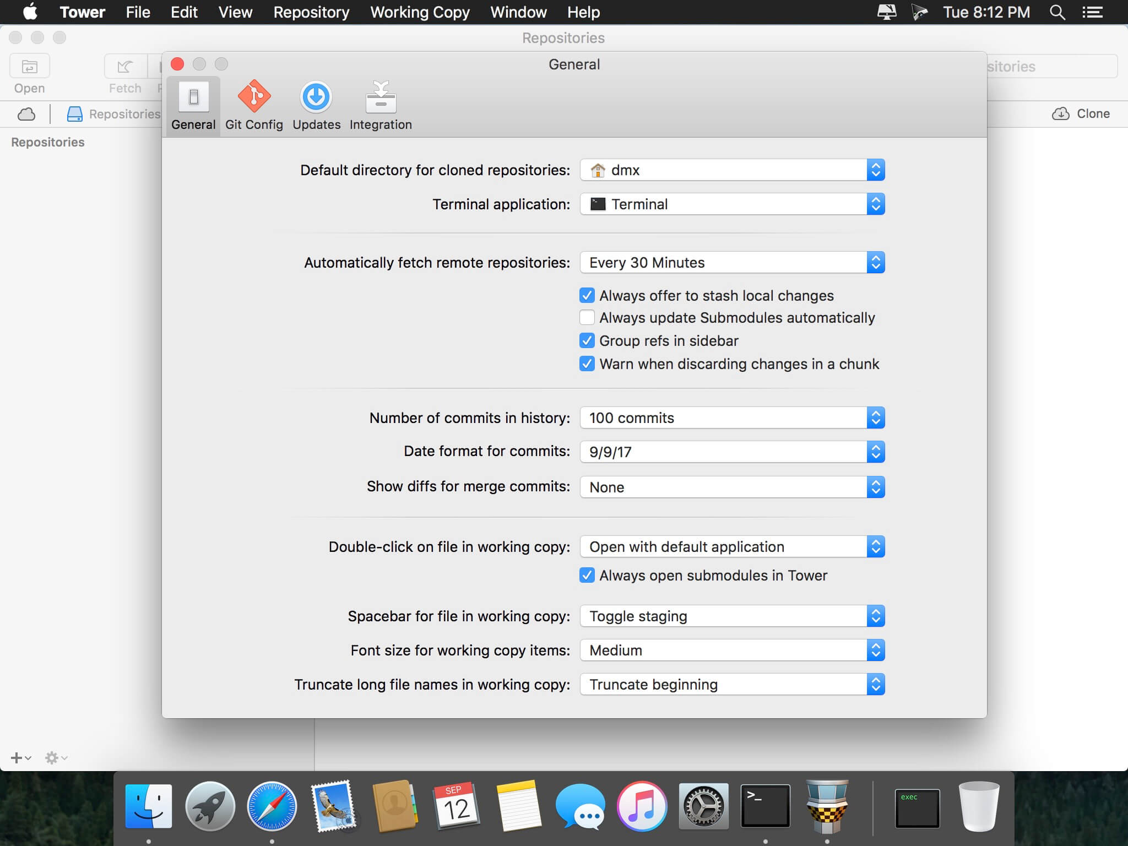The width and height of the screenshot is (1128, 846).
Task: Open iTunes from the Dock
Action: (x=642, y=806)
